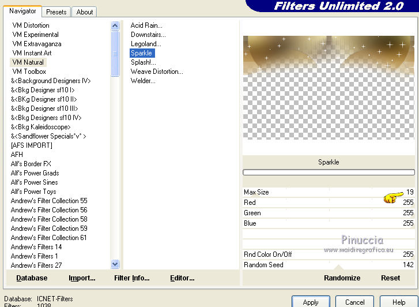Select &<Bkg Designer sf10 I> category
419x307 pixels.
coord(43,90)
